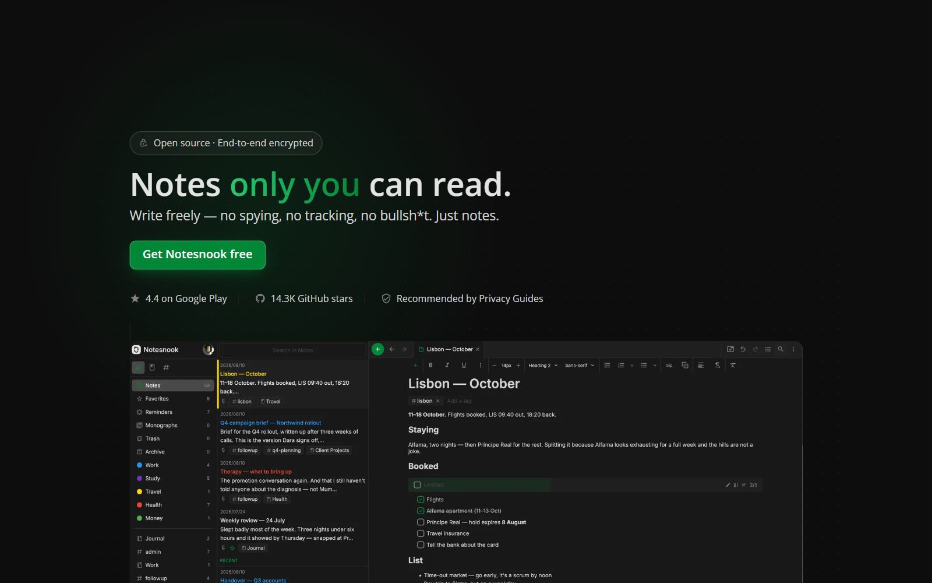Open the user profile avatar
Screen dimensions: 932x583
click(208, 350)
